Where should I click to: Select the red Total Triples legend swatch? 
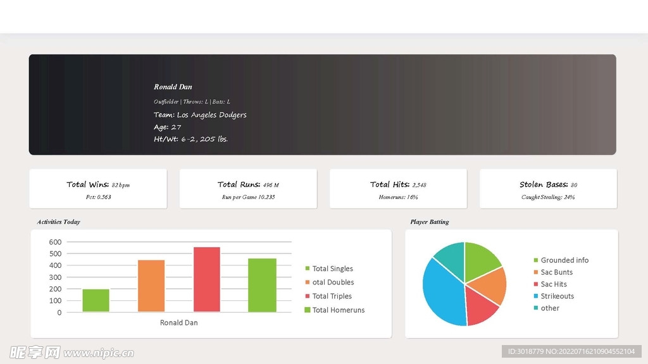coord(308,296)
